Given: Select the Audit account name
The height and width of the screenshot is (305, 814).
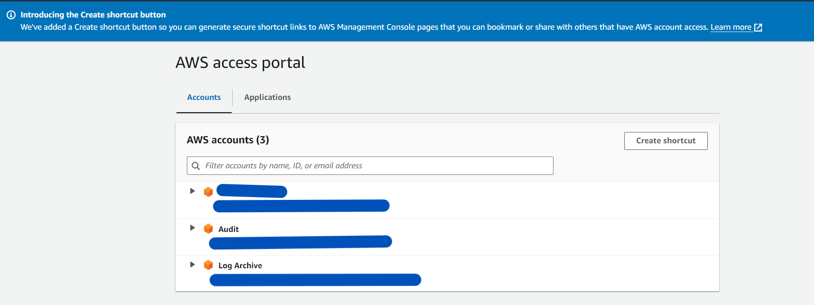Looking at the screenshot, I should (x=228, y=229).
